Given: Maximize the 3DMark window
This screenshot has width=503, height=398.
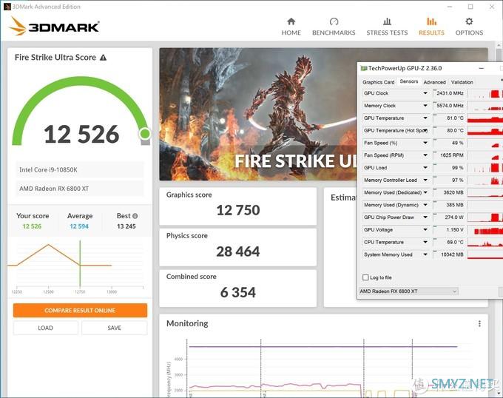Looking at the screenshot, I should [470, 7].
